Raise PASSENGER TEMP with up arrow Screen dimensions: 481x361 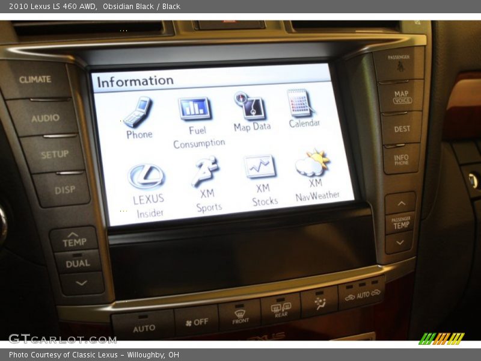tap(401, 203)
